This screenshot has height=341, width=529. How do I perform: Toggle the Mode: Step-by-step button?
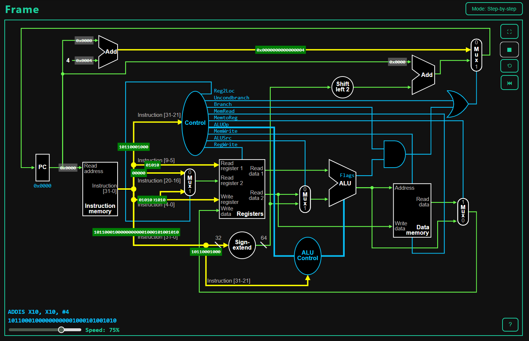click(x=494, y=9)
